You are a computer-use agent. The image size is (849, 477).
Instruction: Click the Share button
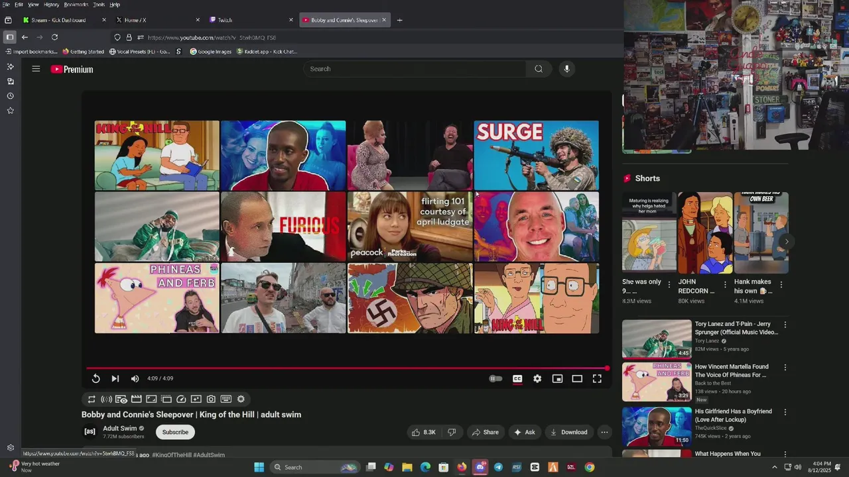pos(485,432)
